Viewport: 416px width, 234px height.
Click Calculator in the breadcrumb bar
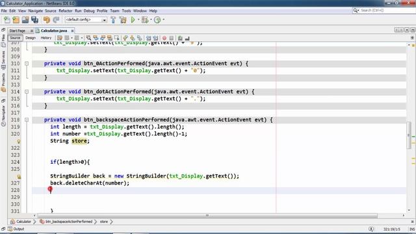click(21, 222)
